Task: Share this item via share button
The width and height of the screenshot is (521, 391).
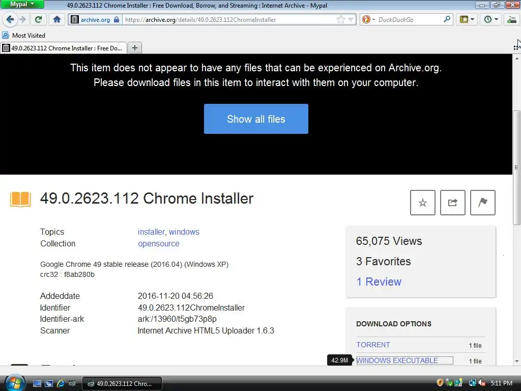Action: click(452, 203)
